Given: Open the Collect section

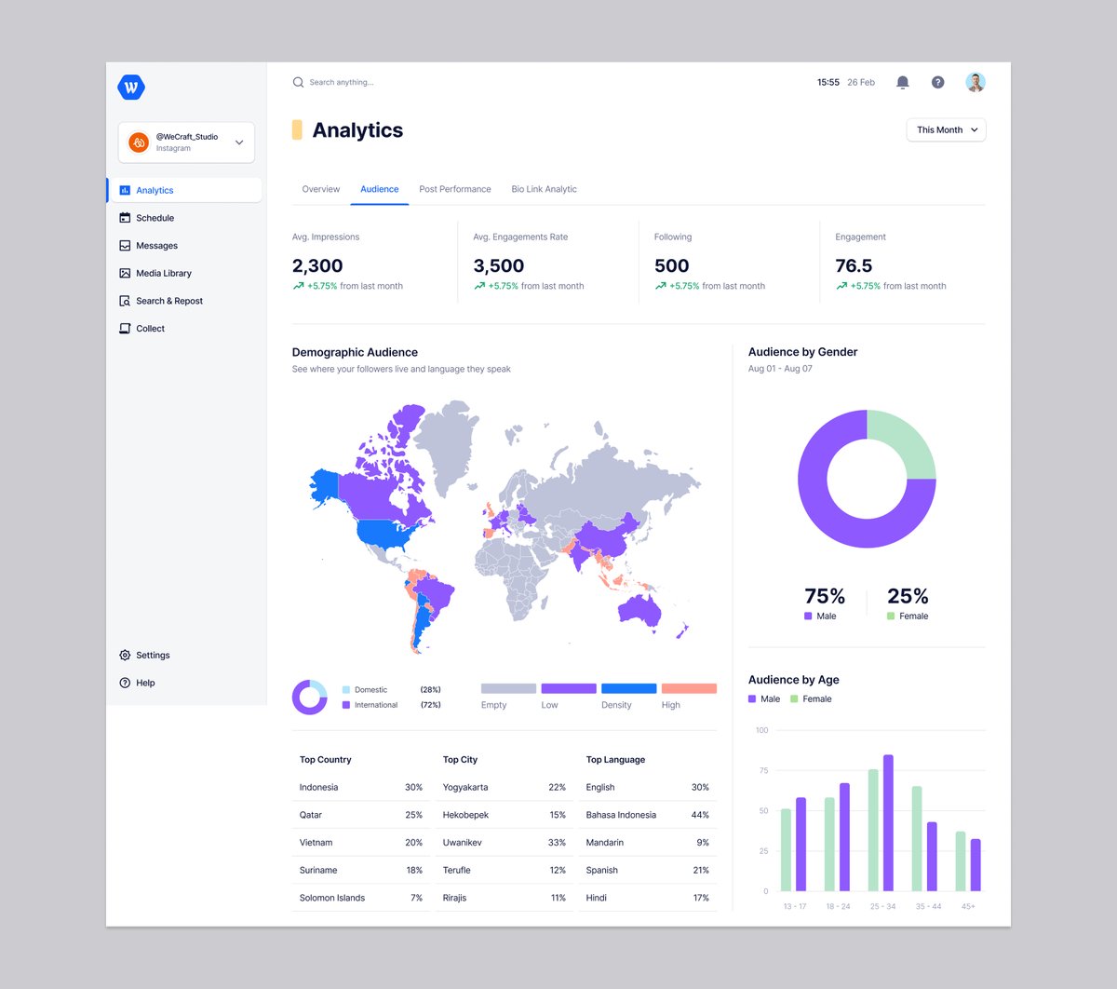Looking at the screenshot, I should pos(149,328).
